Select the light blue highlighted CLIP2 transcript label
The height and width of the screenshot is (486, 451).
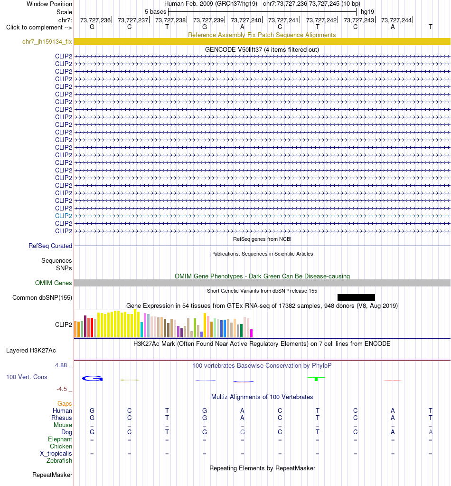click(x=64, y=216)
